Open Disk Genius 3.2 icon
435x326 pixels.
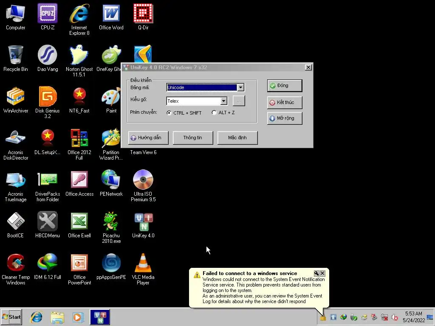[48, 103]
